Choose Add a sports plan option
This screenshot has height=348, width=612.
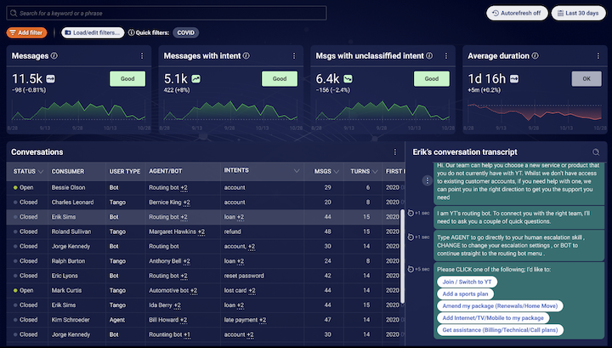click(x=465, y=294)
